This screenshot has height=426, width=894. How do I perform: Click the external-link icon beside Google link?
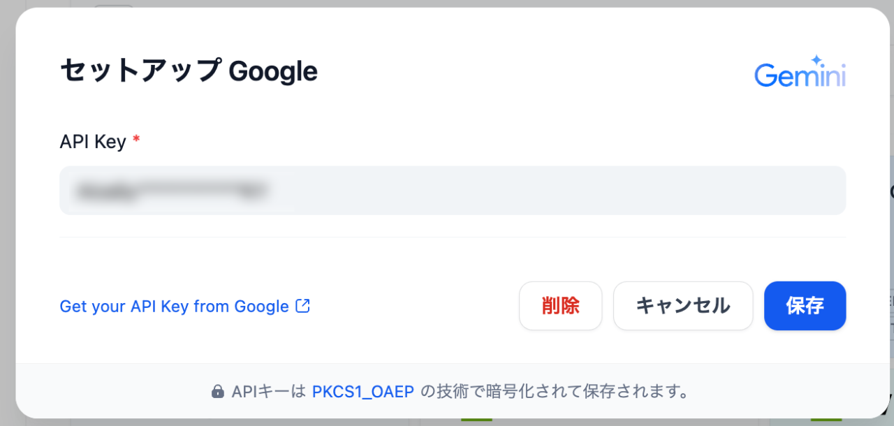(x=303, y=306)
